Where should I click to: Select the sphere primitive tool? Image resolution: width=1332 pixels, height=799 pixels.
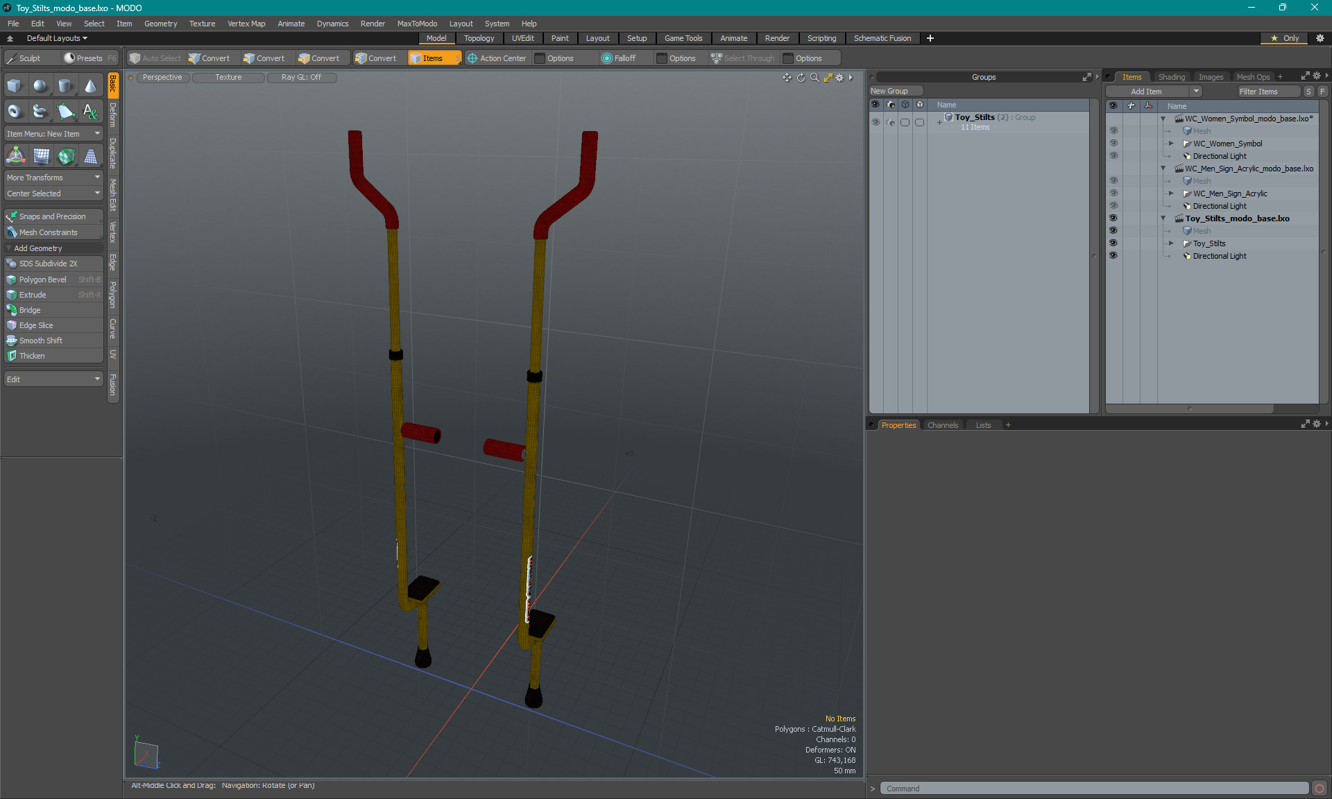[x=40, y=86]
